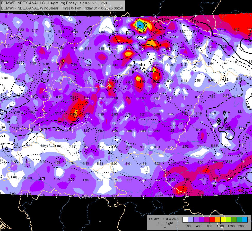
Task: Choose the teal legend color swatch
Action: click(x=239, y=220)
